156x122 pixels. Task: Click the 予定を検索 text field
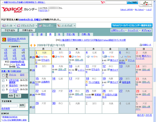pos(9,106)
